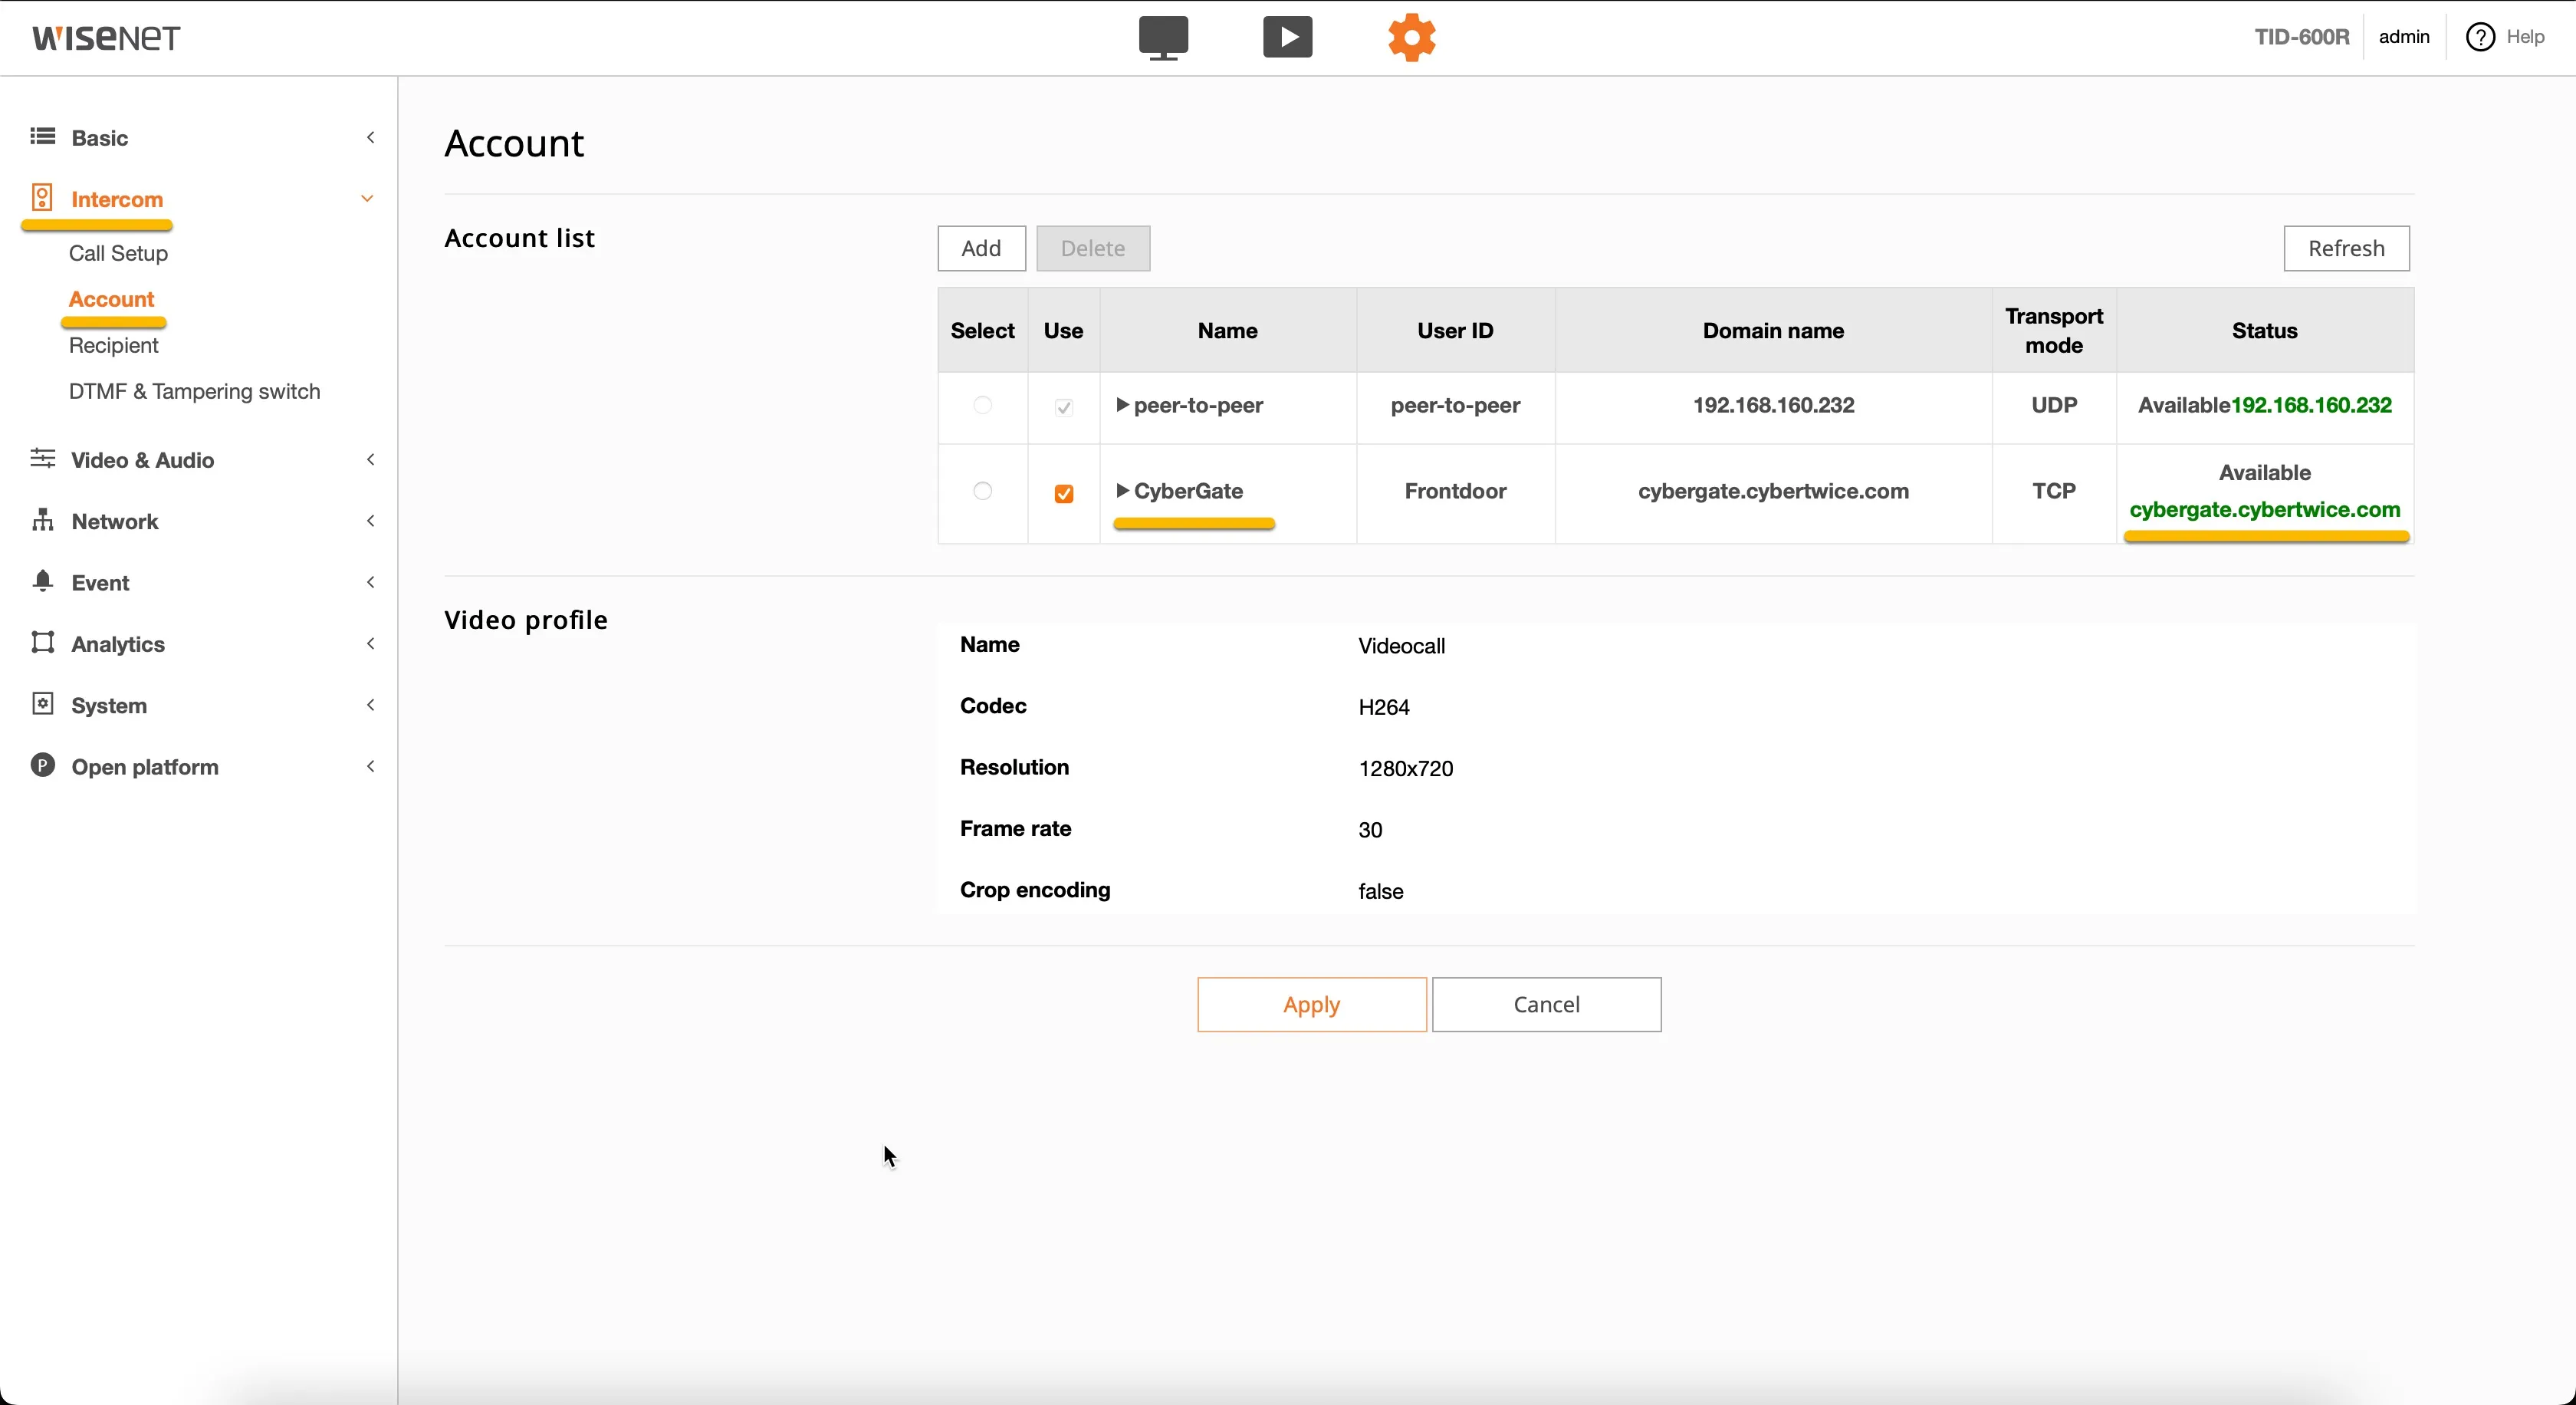Click the Open platform P icon

click(42, 765)
